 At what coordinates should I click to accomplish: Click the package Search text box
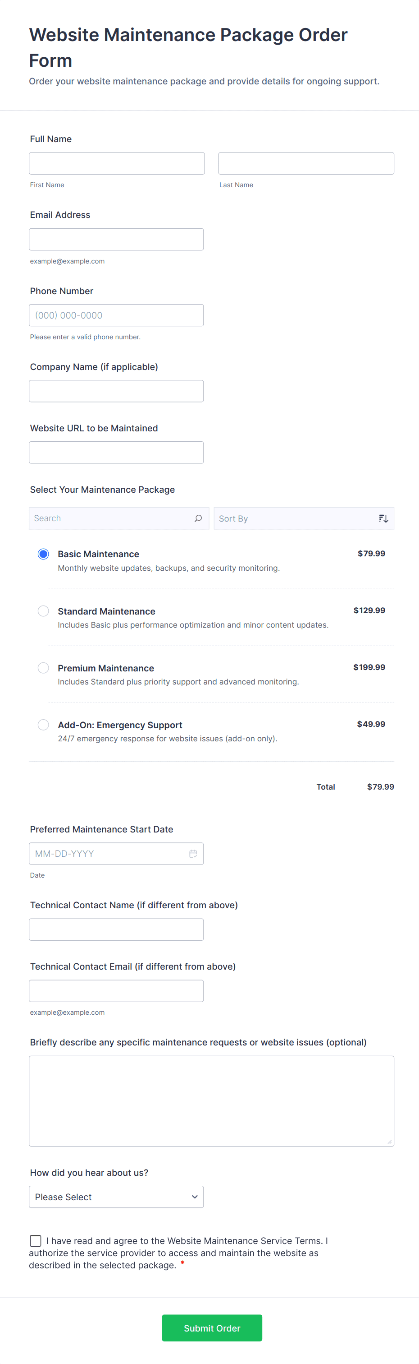(x=111, y=518)
